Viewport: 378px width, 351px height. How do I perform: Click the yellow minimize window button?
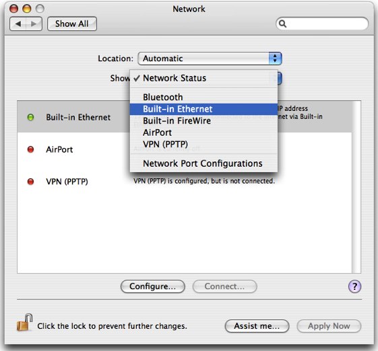(27, 9)
